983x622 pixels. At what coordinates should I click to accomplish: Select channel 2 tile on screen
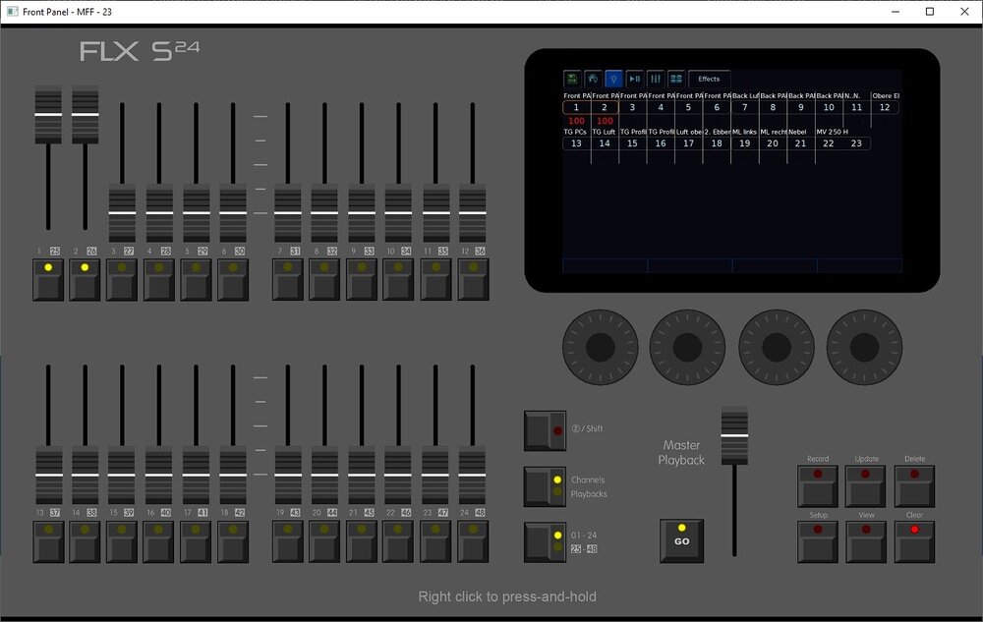pyautogui.click(x=605, y=107)
